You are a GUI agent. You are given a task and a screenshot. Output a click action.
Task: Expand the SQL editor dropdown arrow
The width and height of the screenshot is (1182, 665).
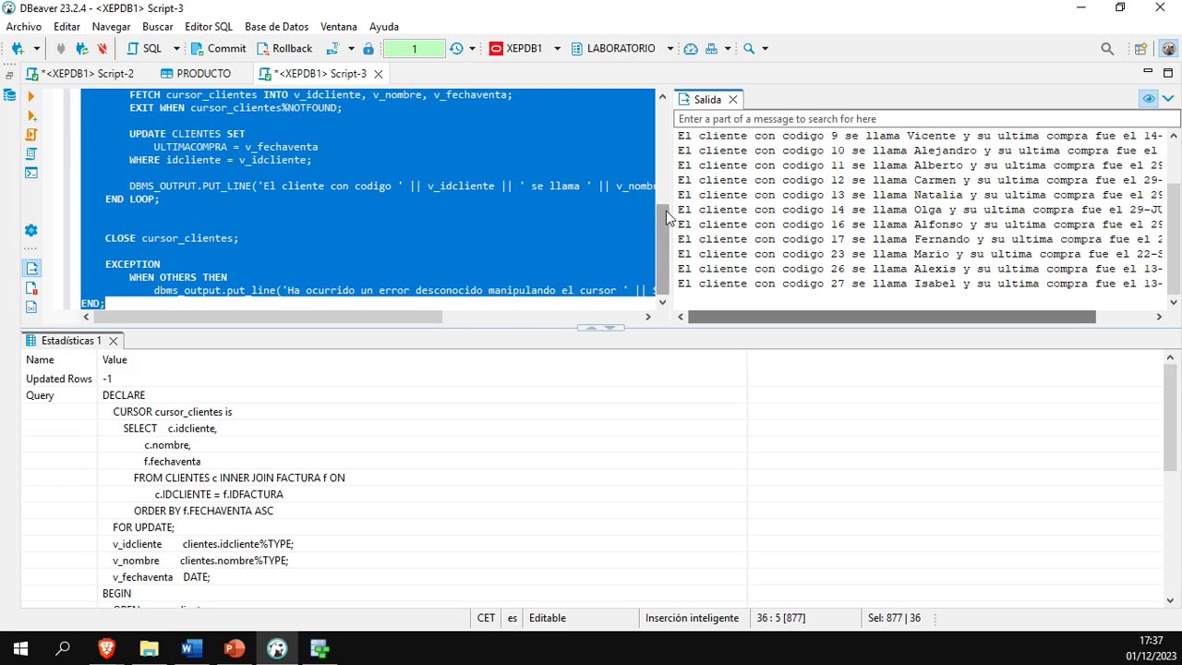click(x=175, y=49)
